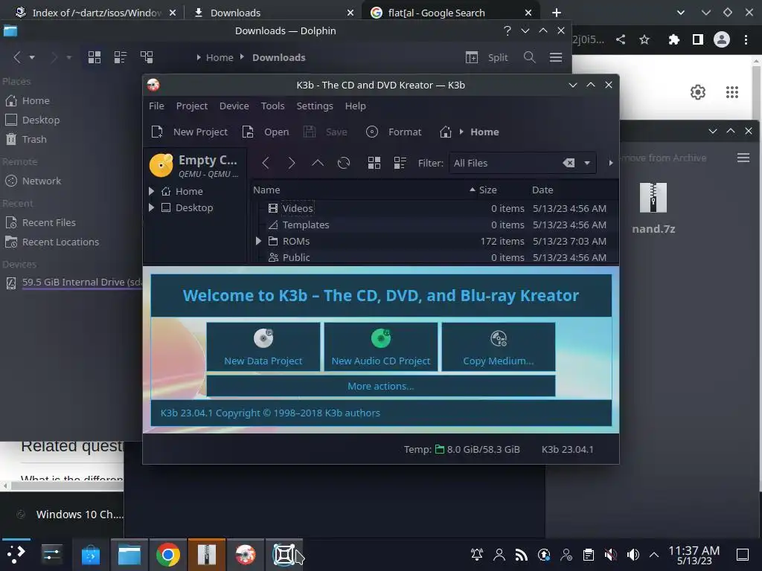Open browser extensions puzzle icon
The width and height of the screenshot is (762, 571).
point(673,40)
